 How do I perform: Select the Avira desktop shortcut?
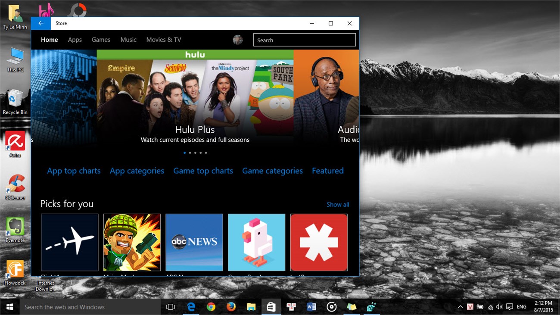[15, 144]
